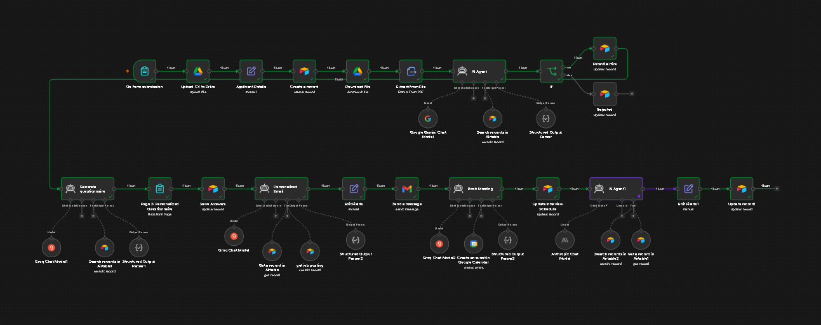The width and height of the screenshot is (821, 325).
Task: Add a Memory sub-node to Personalized Email
Action: 275,215
